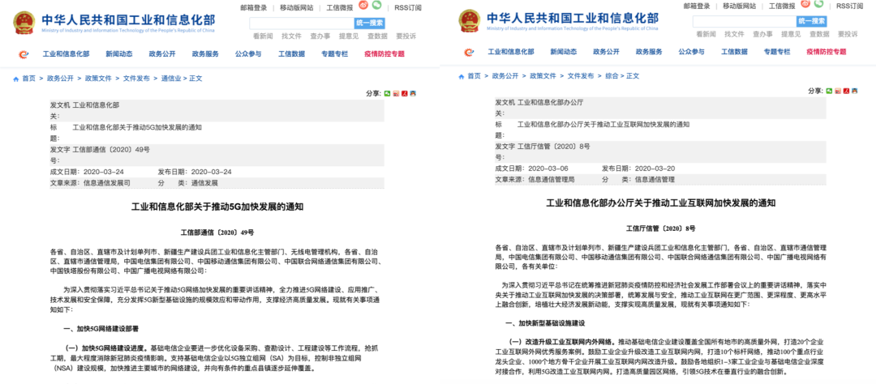Click the swirl site icon in the left page nav bar

tap(23, 54)
